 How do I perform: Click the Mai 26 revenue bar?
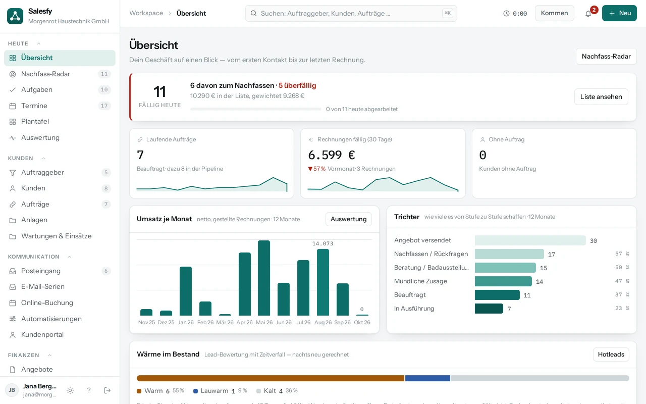click(x=264, y=278)
